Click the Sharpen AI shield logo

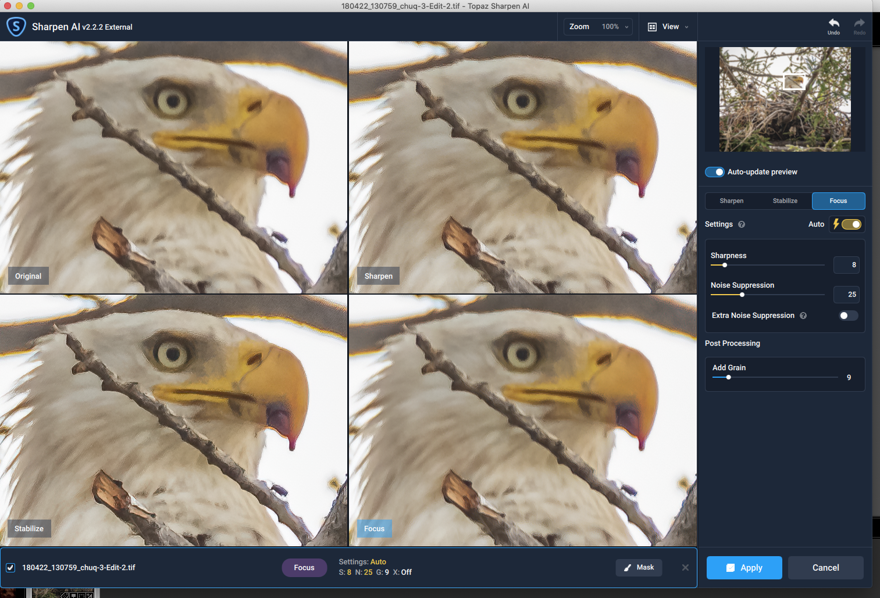[16, 27]
